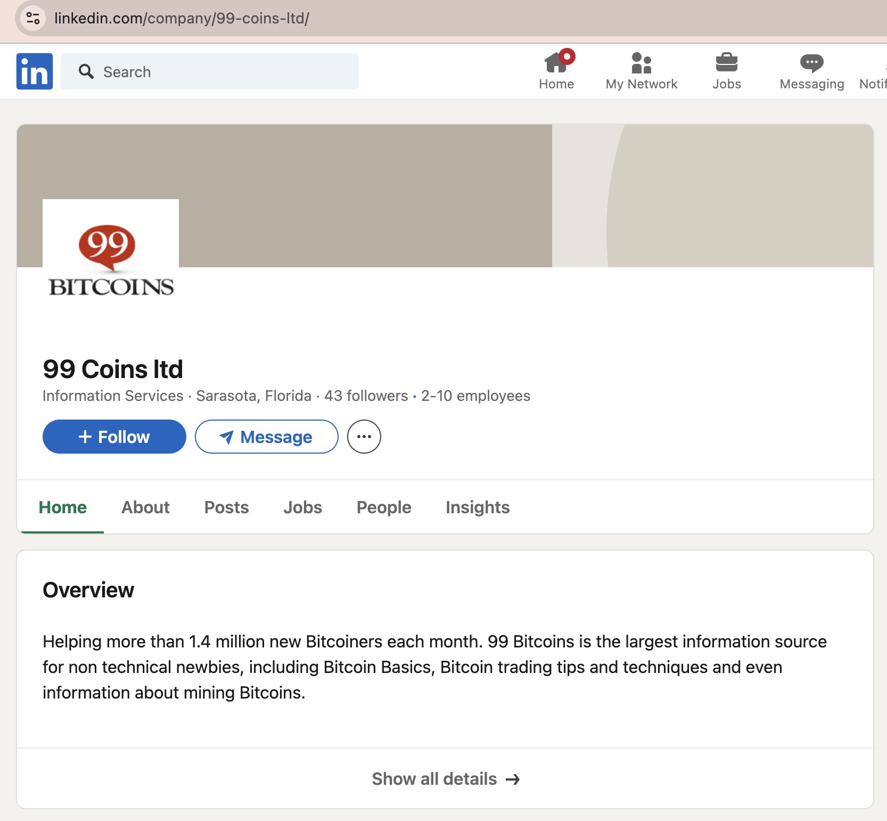Click the site settings icon in the address bar
This screenshot has width=887, height=821.
click(x=33, y=18)
